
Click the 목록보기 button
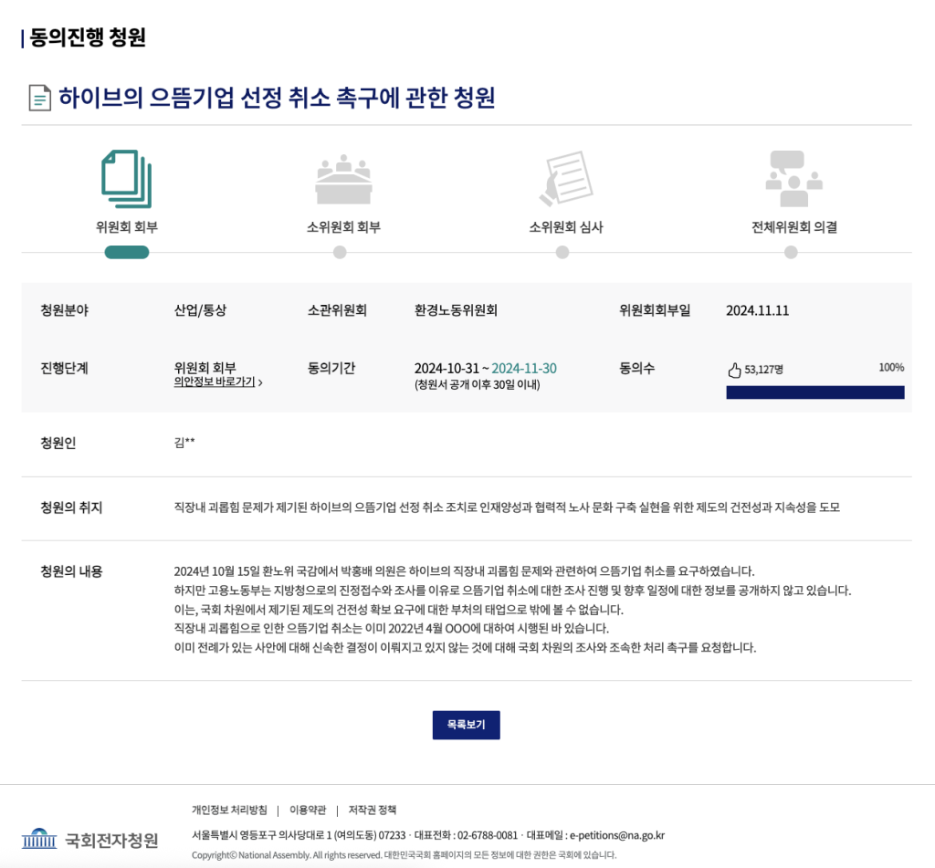[467, 725]
